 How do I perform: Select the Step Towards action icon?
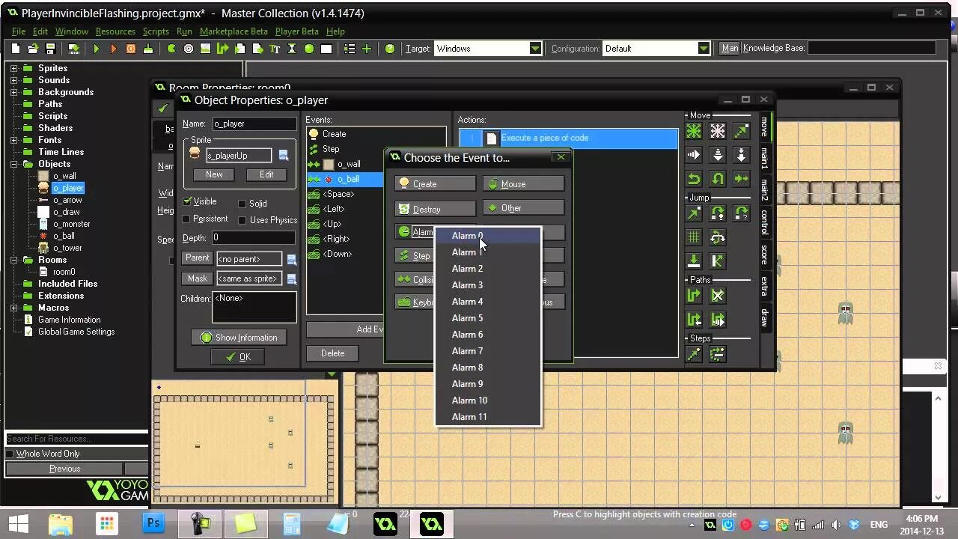pos(694,354)
